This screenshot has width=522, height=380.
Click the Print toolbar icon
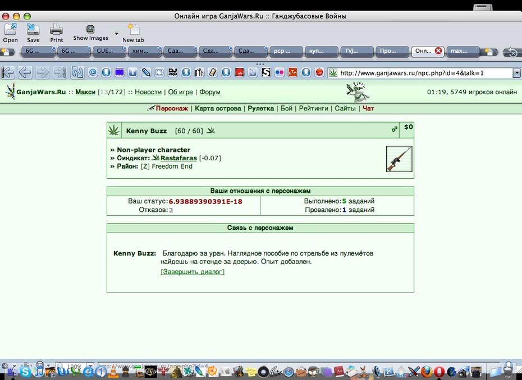click(x=56, y=33)
